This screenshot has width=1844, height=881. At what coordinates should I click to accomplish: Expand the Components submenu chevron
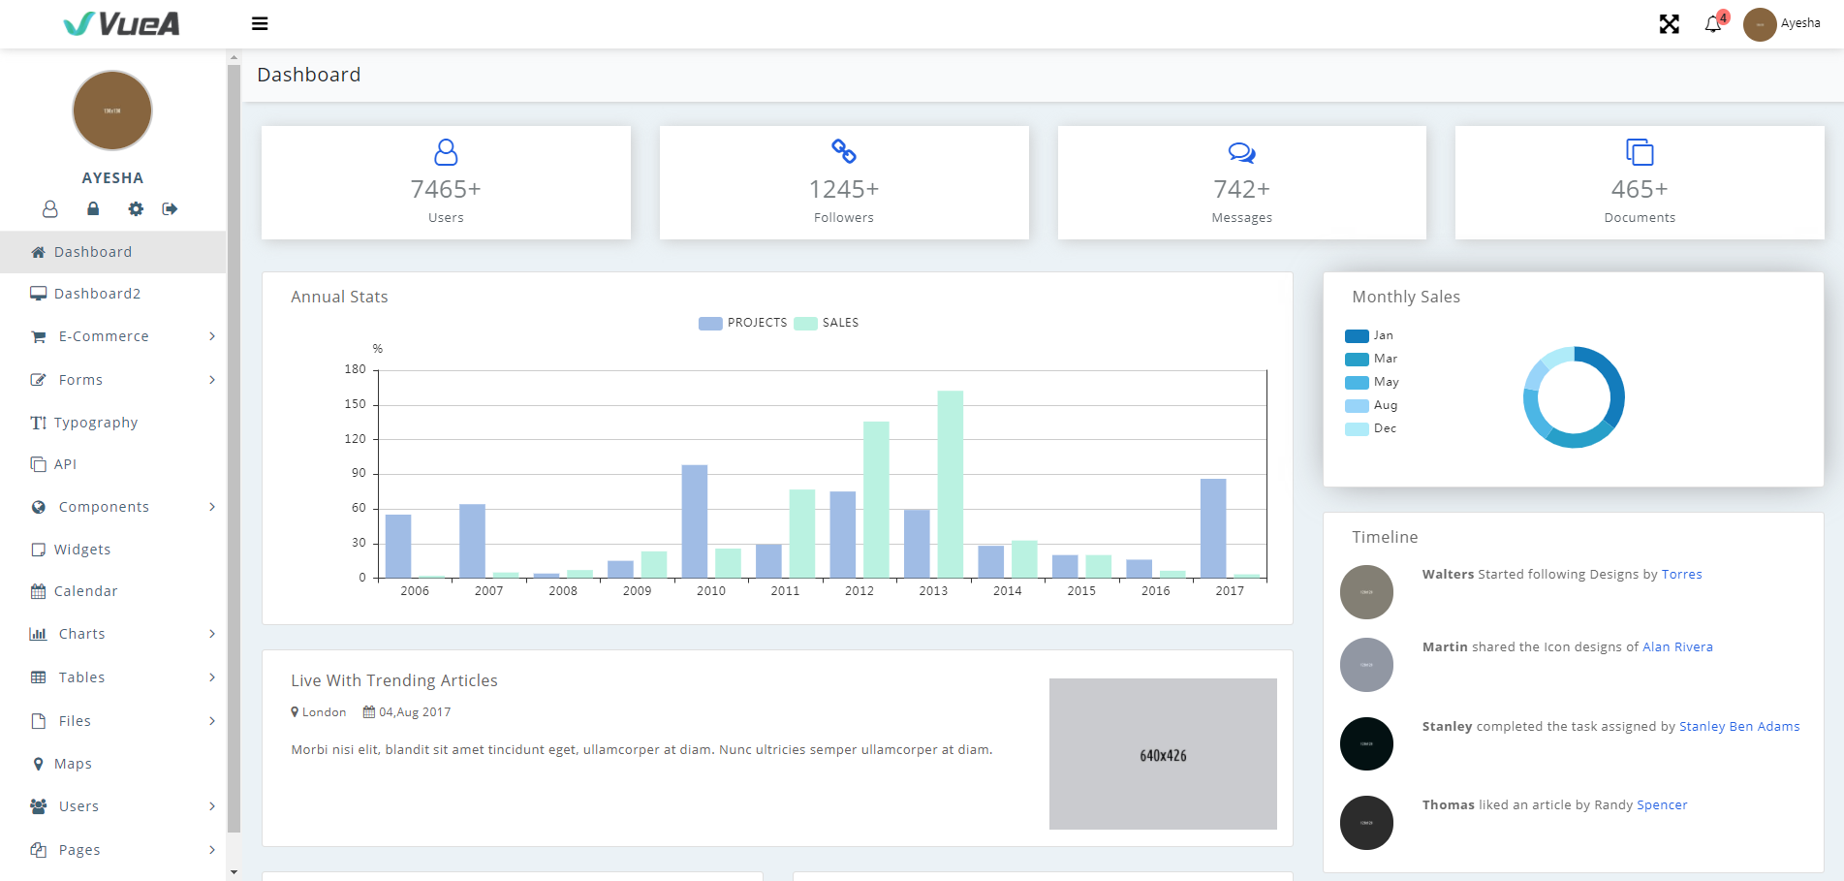(212, 507)
